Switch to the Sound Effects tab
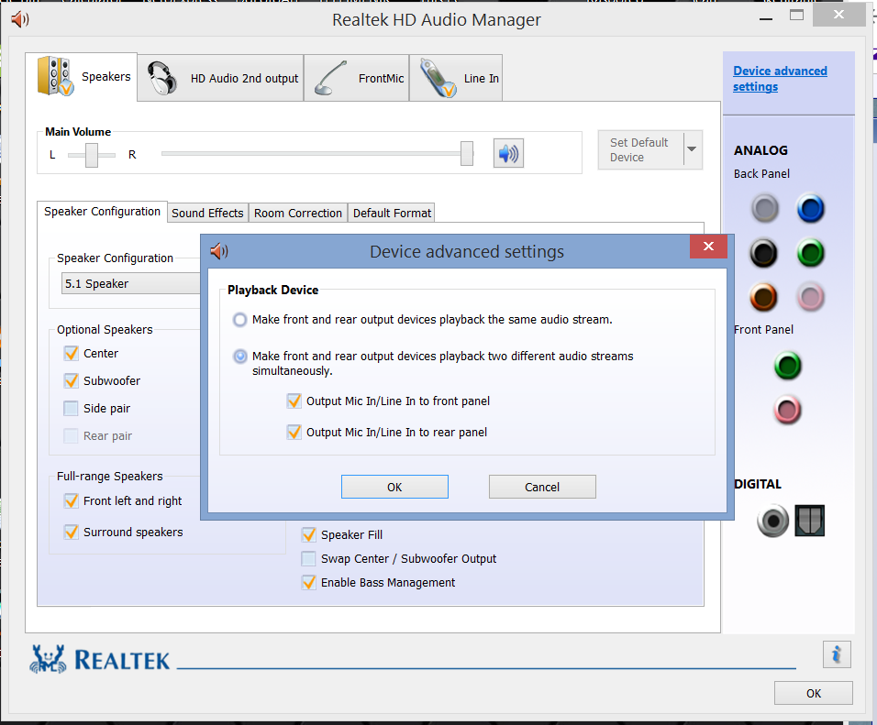The height and width of the screenshot is (725, 877). tap(207, 213)
